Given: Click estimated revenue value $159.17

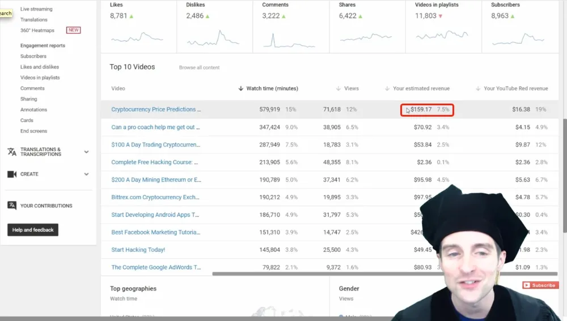Looking at the screenshot, I should [x=421, y=109].
